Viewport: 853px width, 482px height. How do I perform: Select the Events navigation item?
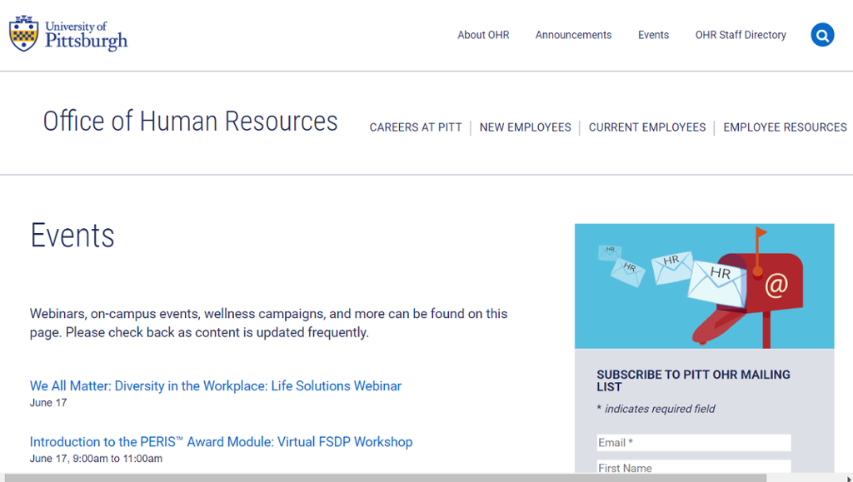pyautogui.click(x=653, y=35)
